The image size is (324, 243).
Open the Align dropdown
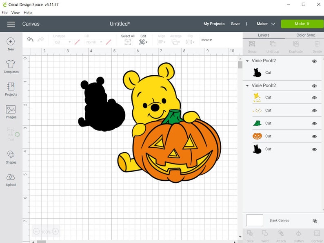click(x=161, y=42)
